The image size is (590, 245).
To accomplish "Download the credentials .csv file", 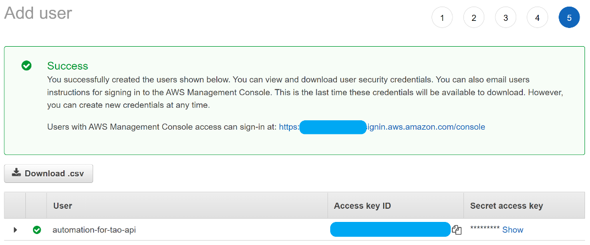I will coord(48,173).
